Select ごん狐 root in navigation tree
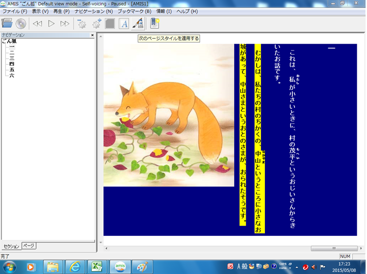Screen dimensions: 367x274 tap(9, 41)
